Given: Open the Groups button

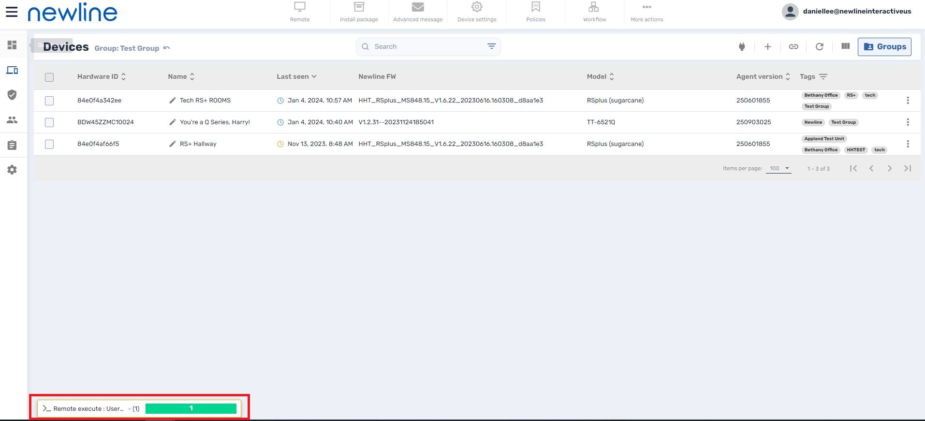Looking at the screenshot, I should coord(884,47).
